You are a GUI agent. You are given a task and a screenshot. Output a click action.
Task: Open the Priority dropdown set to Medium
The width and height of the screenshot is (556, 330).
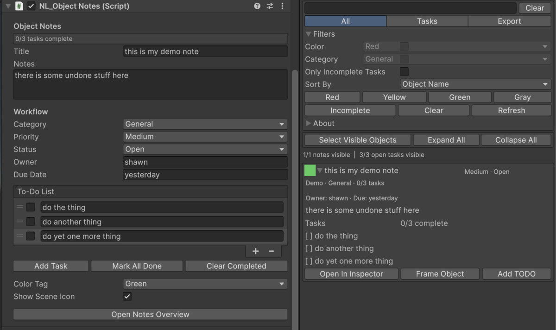[205, 137]
